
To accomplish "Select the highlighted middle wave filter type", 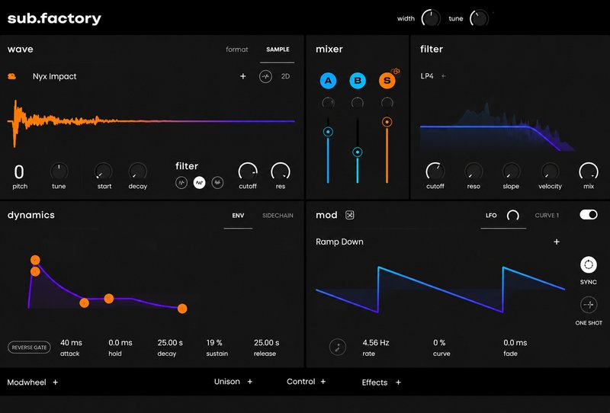I will click(x=199, y=182).
